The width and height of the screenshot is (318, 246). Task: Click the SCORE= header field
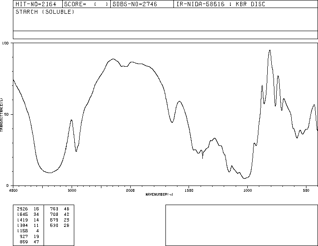[86, 4]
